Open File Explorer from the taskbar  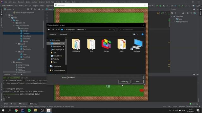click(x=36, y=110)
